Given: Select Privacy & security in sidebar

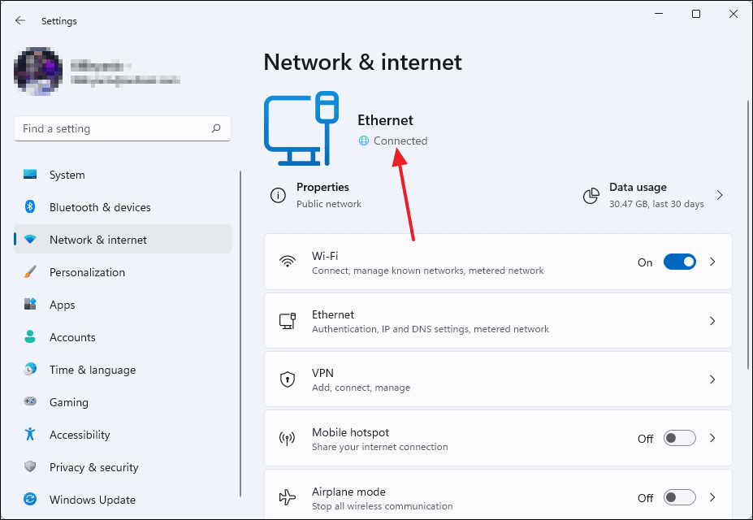Looking at the screenshot, I should [x=93, y=467].
